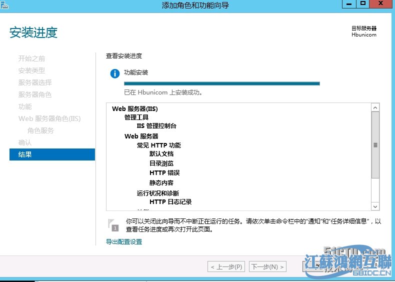395x282 pixels.
Task: Maximize the wizard window
Action: [363, 4]
